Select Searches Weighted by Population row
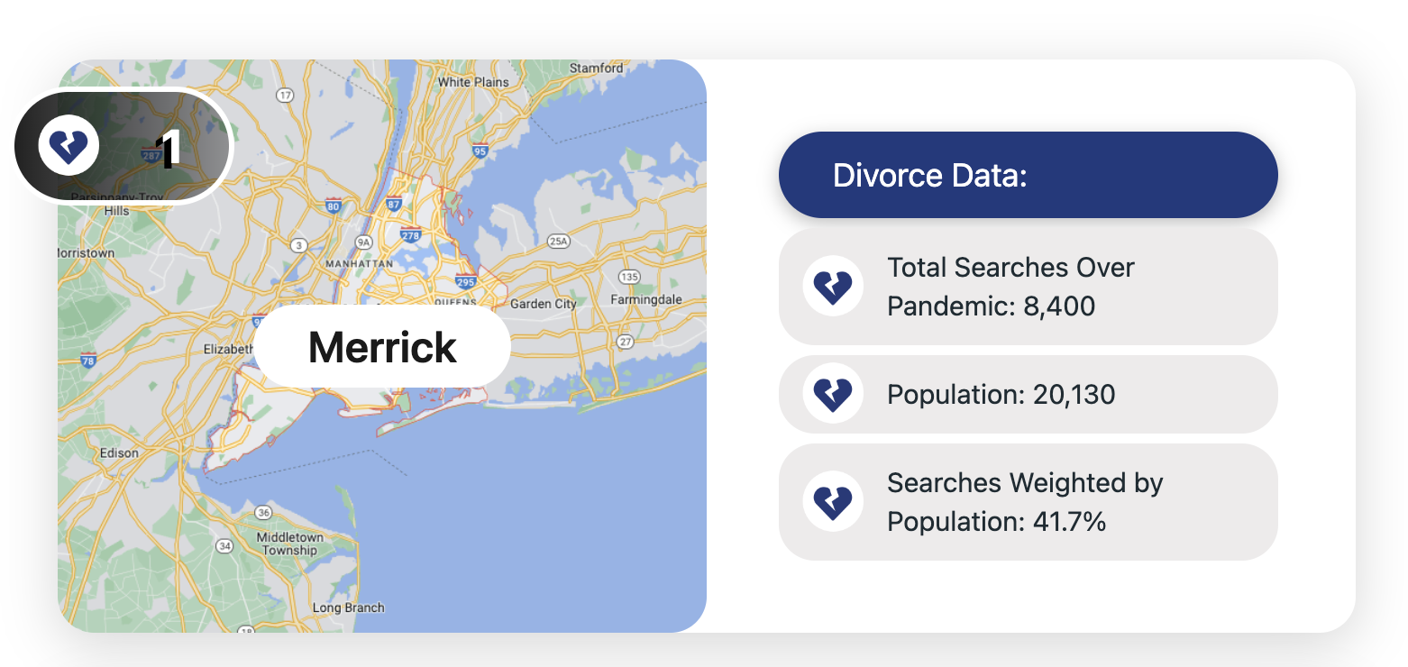The height and width of the screenshot is (667, 1408). pyautogui.click(x=1029, y=502)
